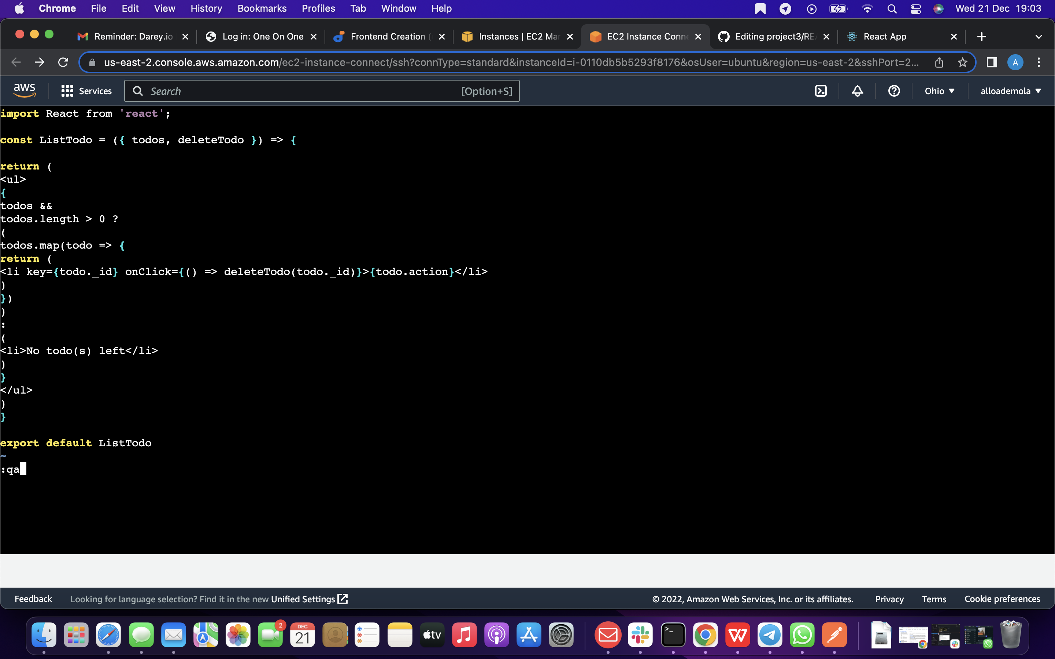The image size is (1055, 659).
Task: Open the alloademola account menu
Action: [1010, 91]
